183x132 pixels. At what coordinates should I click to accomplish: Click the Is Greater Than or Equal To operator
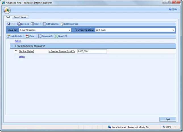pos(62,51)
